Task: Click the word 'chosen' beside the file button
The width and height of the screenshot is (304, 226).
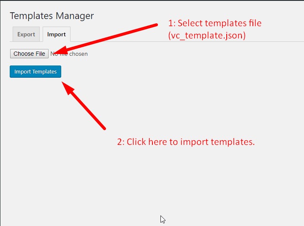Action: point(79,54)
